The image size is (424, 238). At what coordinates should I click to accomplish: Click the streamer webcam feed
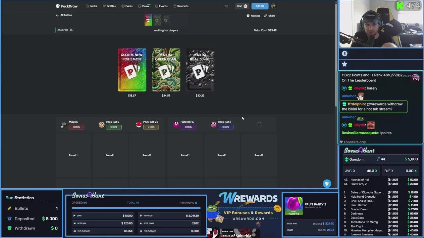pos(381,24)
